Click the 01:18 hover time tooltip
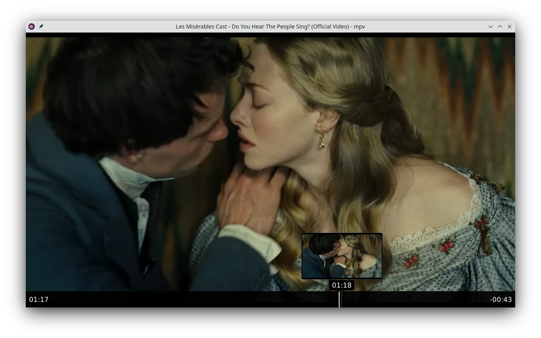Image resolution: width=541 pixels, height=338 pixels. click(342, 285)
